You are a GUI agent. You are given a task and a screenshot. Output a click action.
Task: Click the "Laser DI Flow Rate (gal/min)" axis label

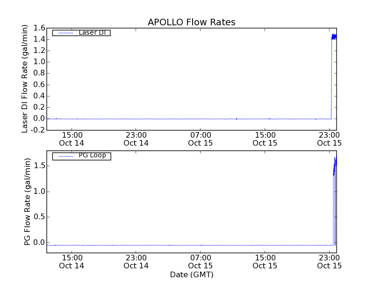pyautogui.click(x=25, y=79)
